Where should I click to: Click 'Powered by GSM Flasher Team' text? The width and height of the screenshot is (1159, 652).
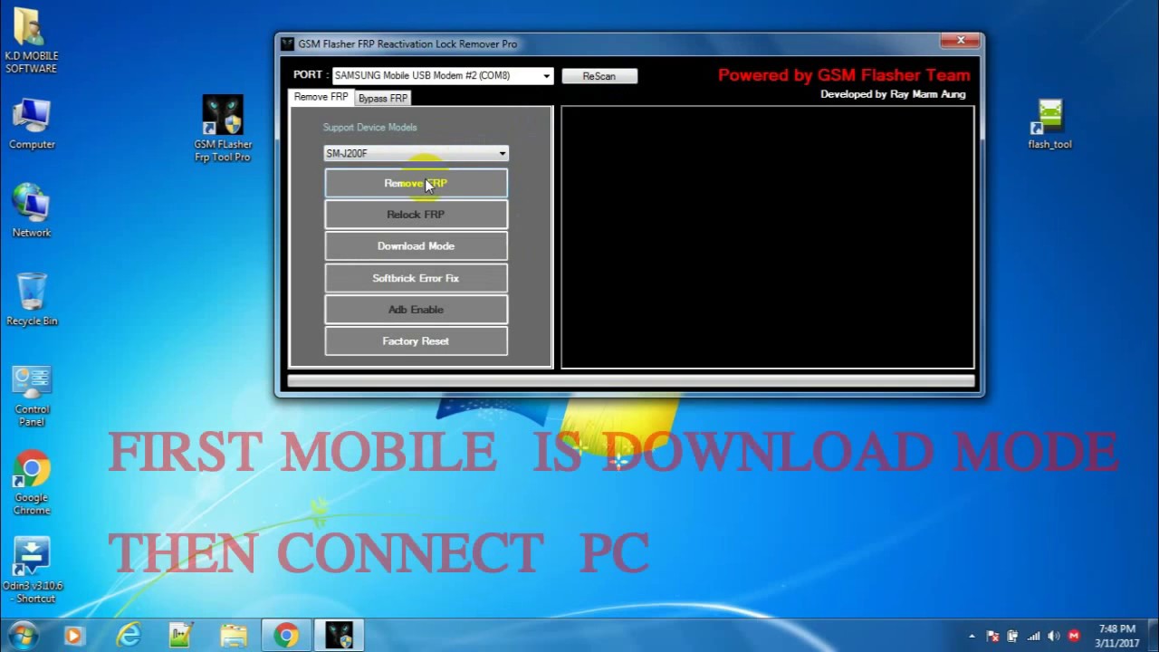click(844, 75)
